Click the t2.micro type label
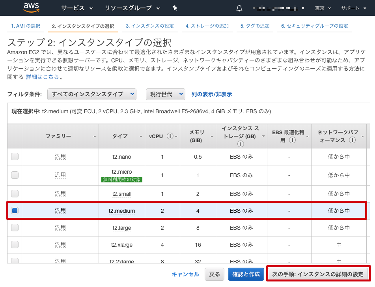Screen dimensions: 375x287 point(122,172)
